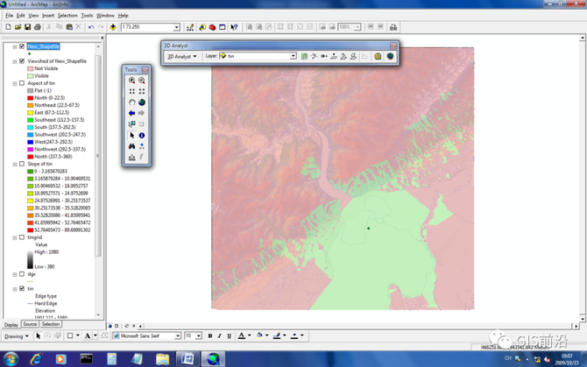Image resolution: width=587 pixels, height=367 pixels.
Task: Activate the Identify tool
Action: [142, 135]
